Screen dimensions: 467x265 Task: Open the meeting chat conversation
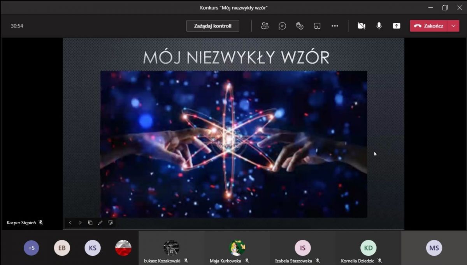283,26
